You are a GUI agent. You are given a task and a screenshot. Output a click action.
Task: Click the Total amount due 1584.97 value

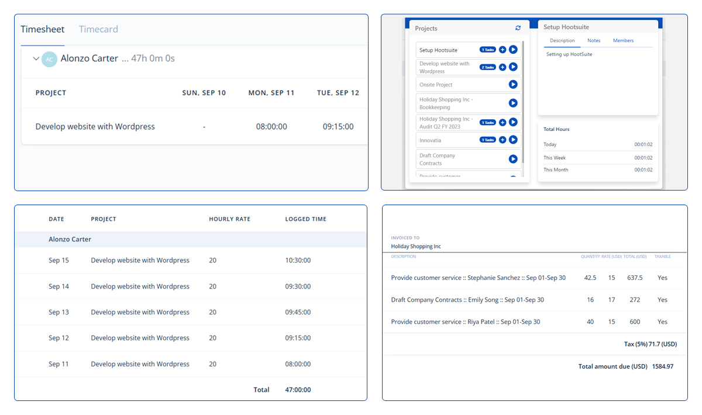(662, 366)
